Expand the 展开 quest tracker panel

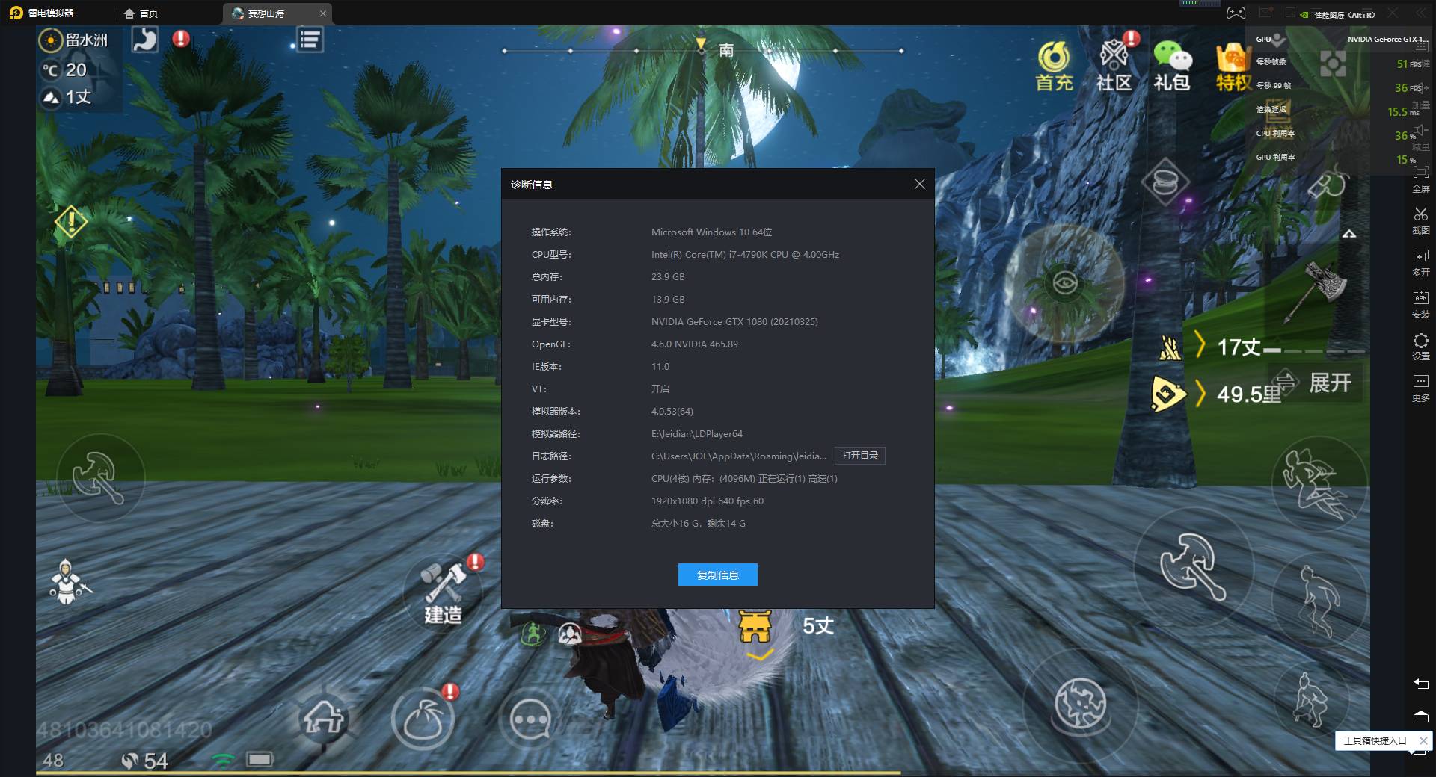1329,383
